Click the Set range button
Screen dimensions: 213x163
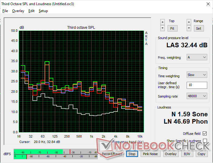[x=198, y=28]
